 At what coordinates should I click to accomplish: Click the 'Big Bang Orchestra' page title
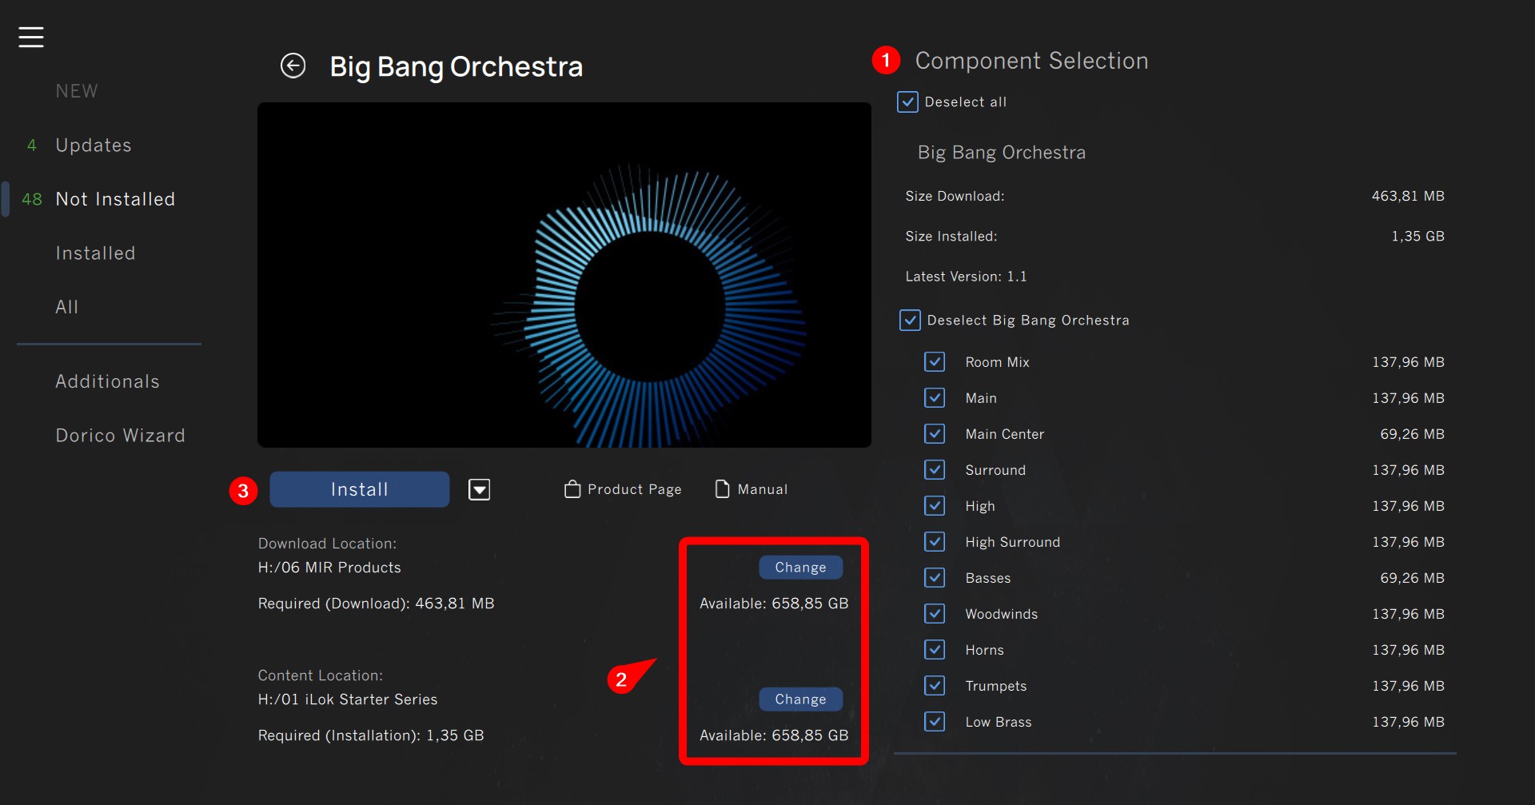tap(457, 67)
